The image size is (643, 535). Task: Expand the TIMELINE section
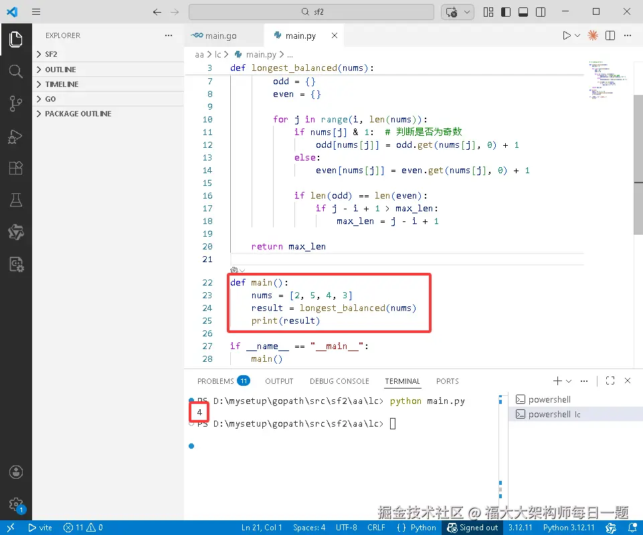[108, 84]
